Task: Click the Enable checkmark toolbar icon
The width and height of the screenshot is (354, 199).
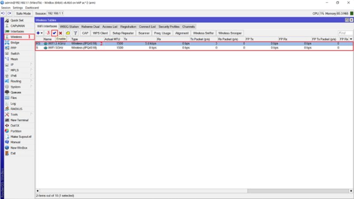Action: point(54,33)
